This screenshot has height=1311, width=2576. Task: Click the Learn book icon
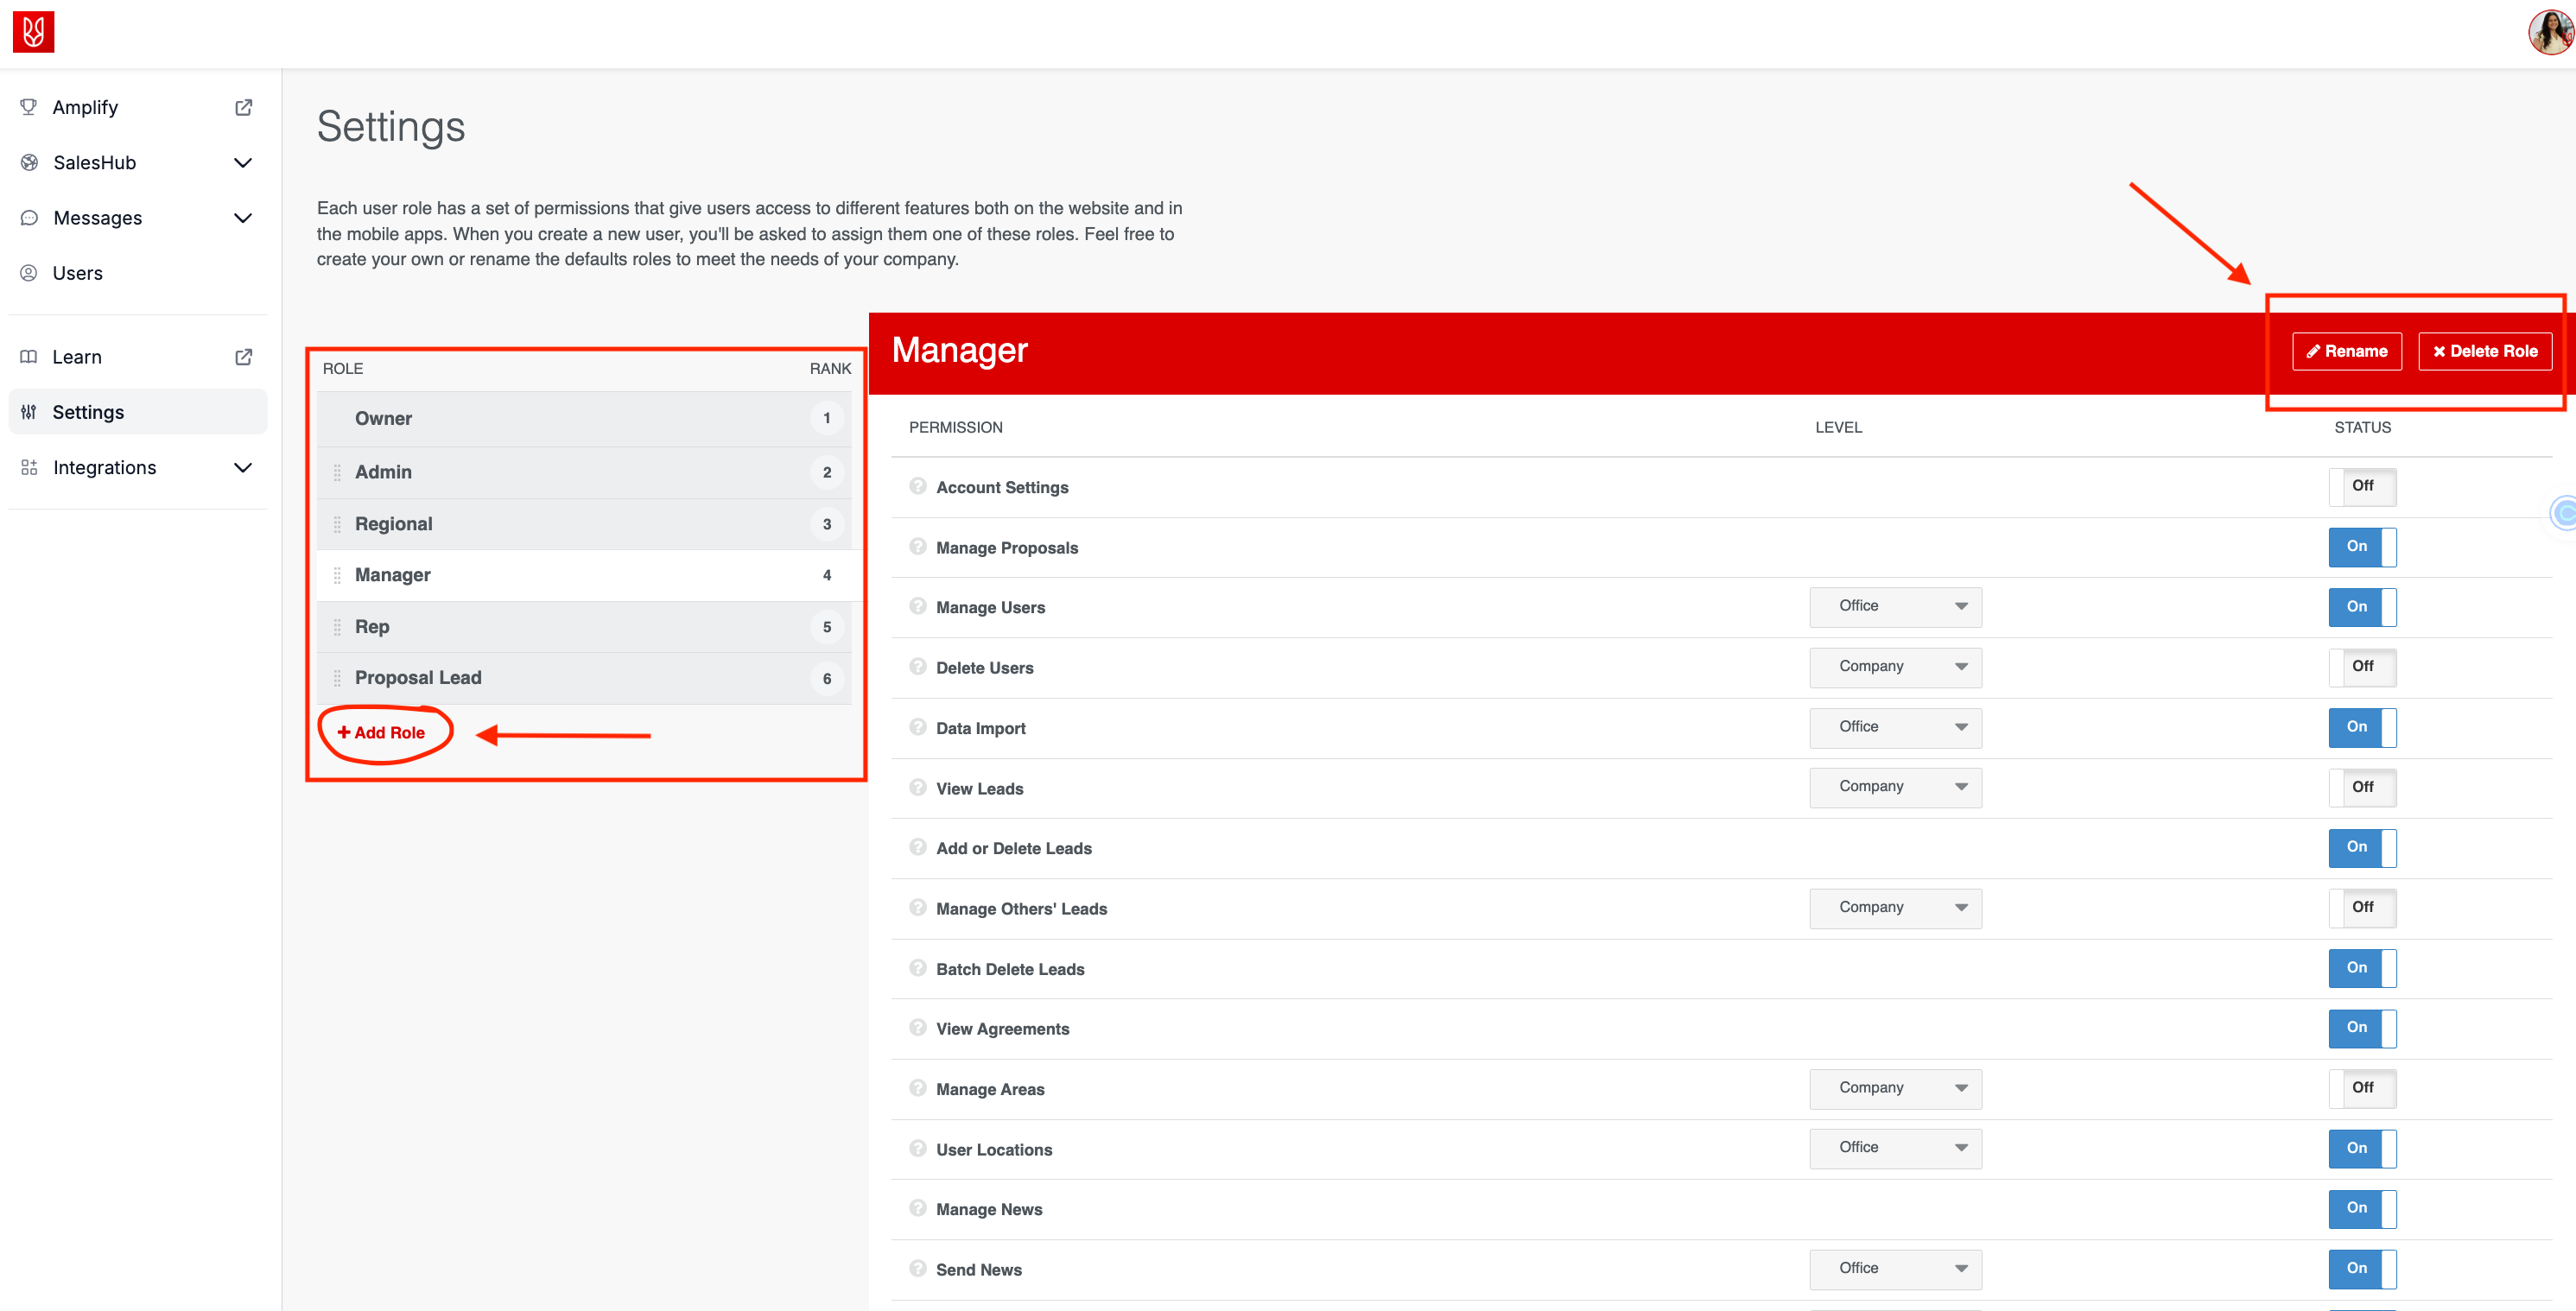pyautogui.click(x=29, y=357)
